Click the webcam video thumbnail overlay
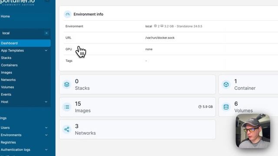278x156 pixels. click(253, 131)
